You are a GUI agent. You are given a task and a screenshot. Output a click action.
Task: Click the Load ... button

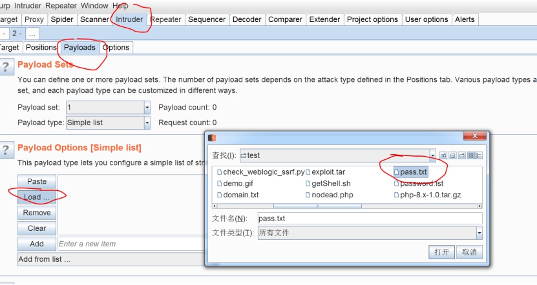tap(37, 197)
